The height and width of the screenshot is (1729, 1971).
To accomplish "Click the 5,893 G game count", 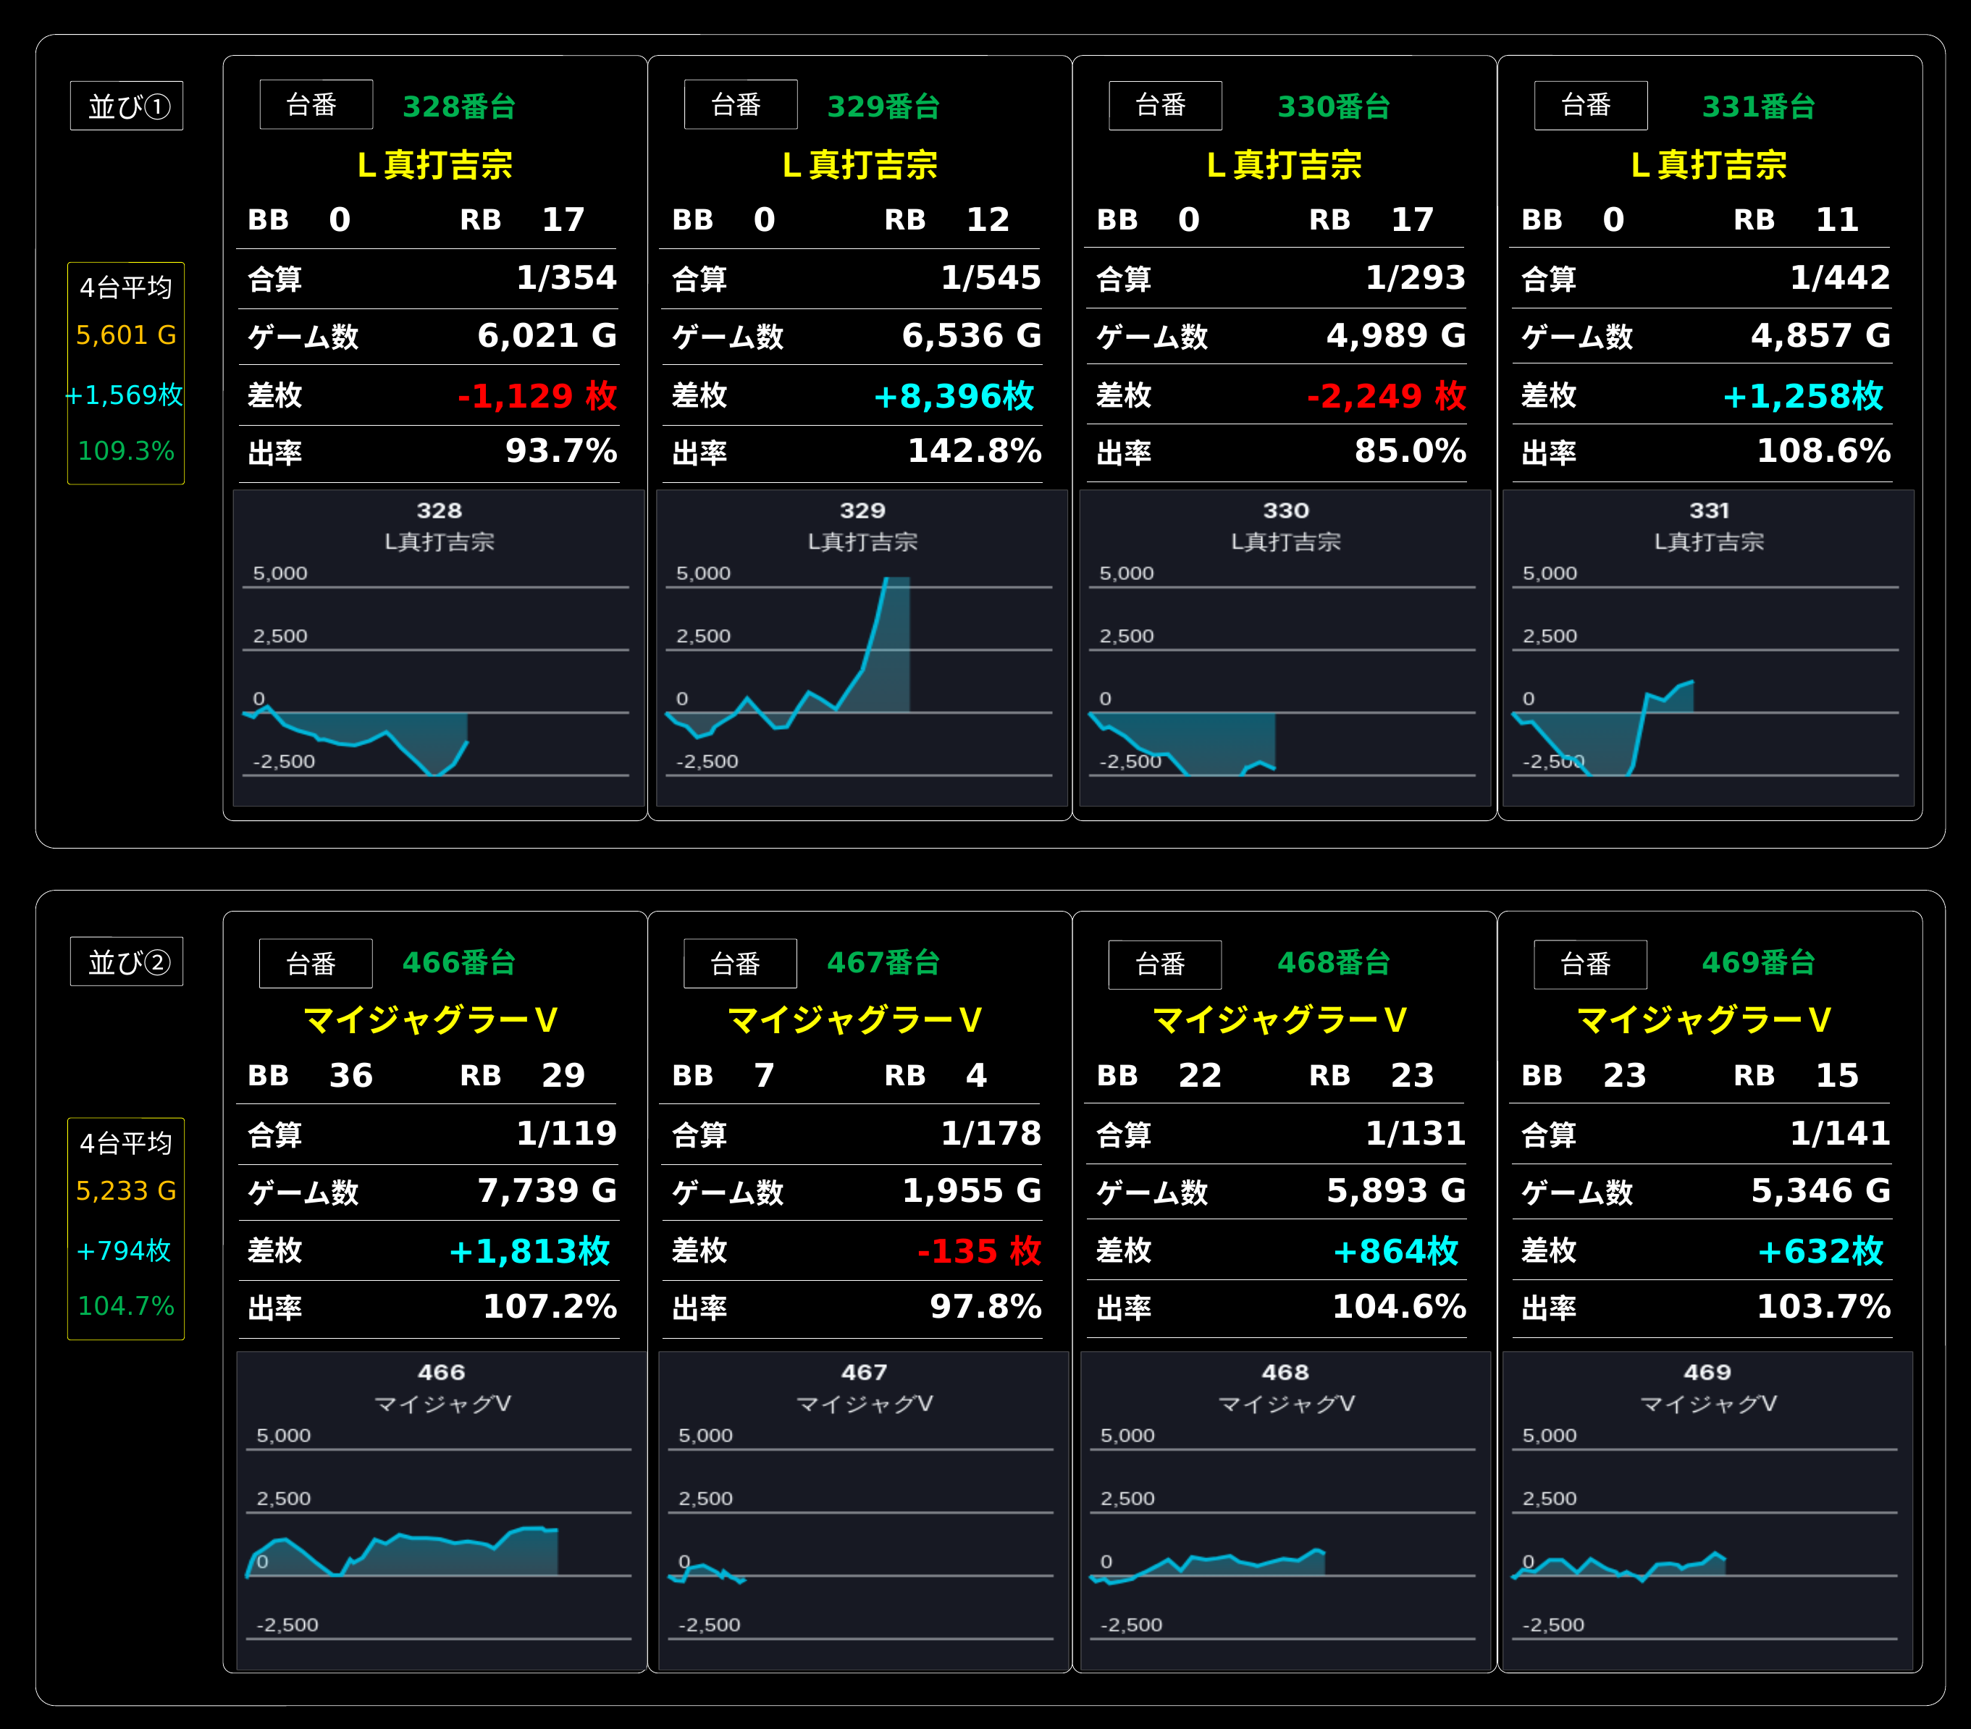I will 1396,1191.
